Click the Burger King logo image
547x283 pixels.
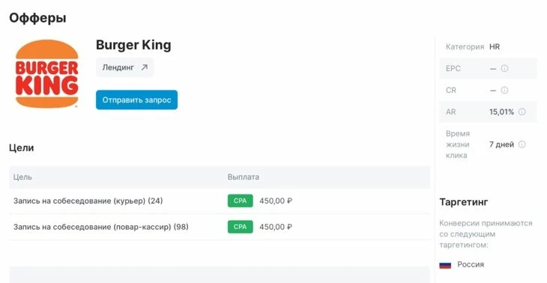[x=46, y=73]
